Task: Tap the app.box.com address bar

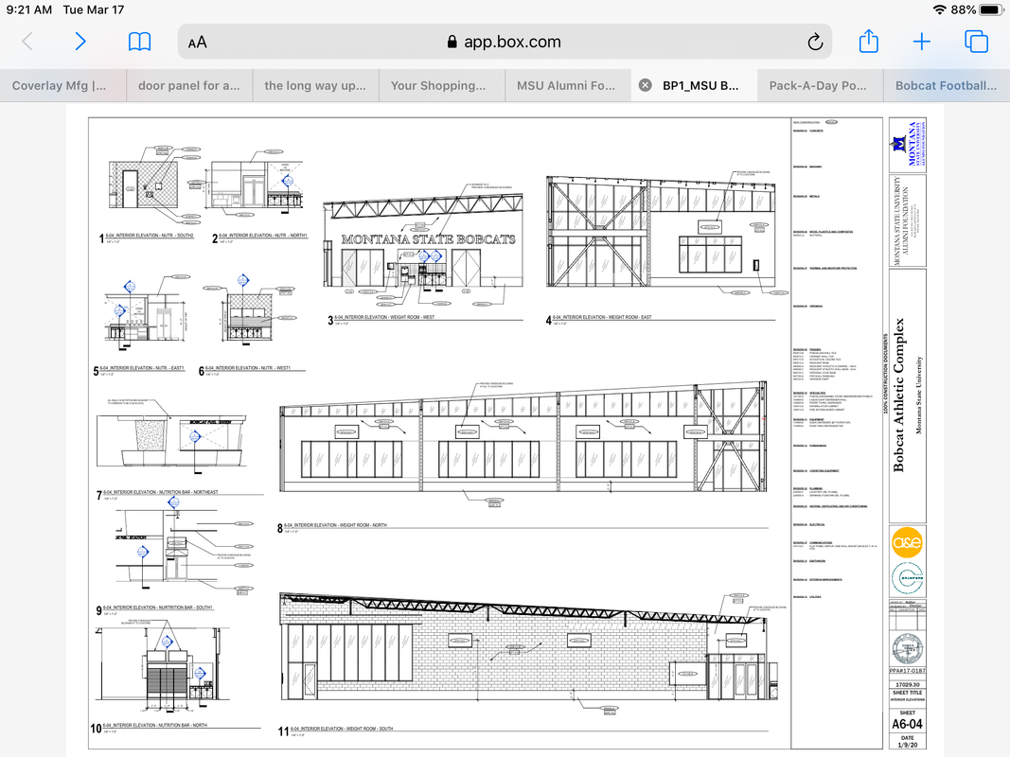Action: (505, 42)
